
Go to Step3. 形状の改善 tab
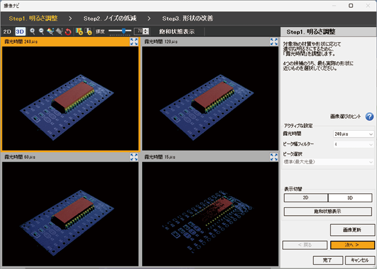(188, 18)
